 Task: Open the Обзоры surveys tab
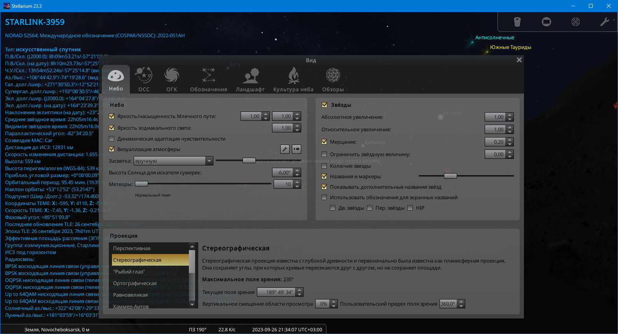(333, 79)
